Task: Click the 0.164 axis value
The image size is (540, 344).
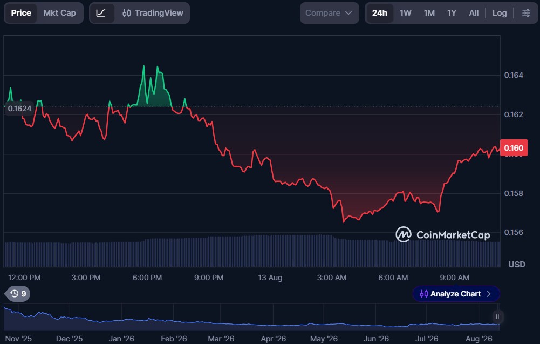Action: pos(514,75)
